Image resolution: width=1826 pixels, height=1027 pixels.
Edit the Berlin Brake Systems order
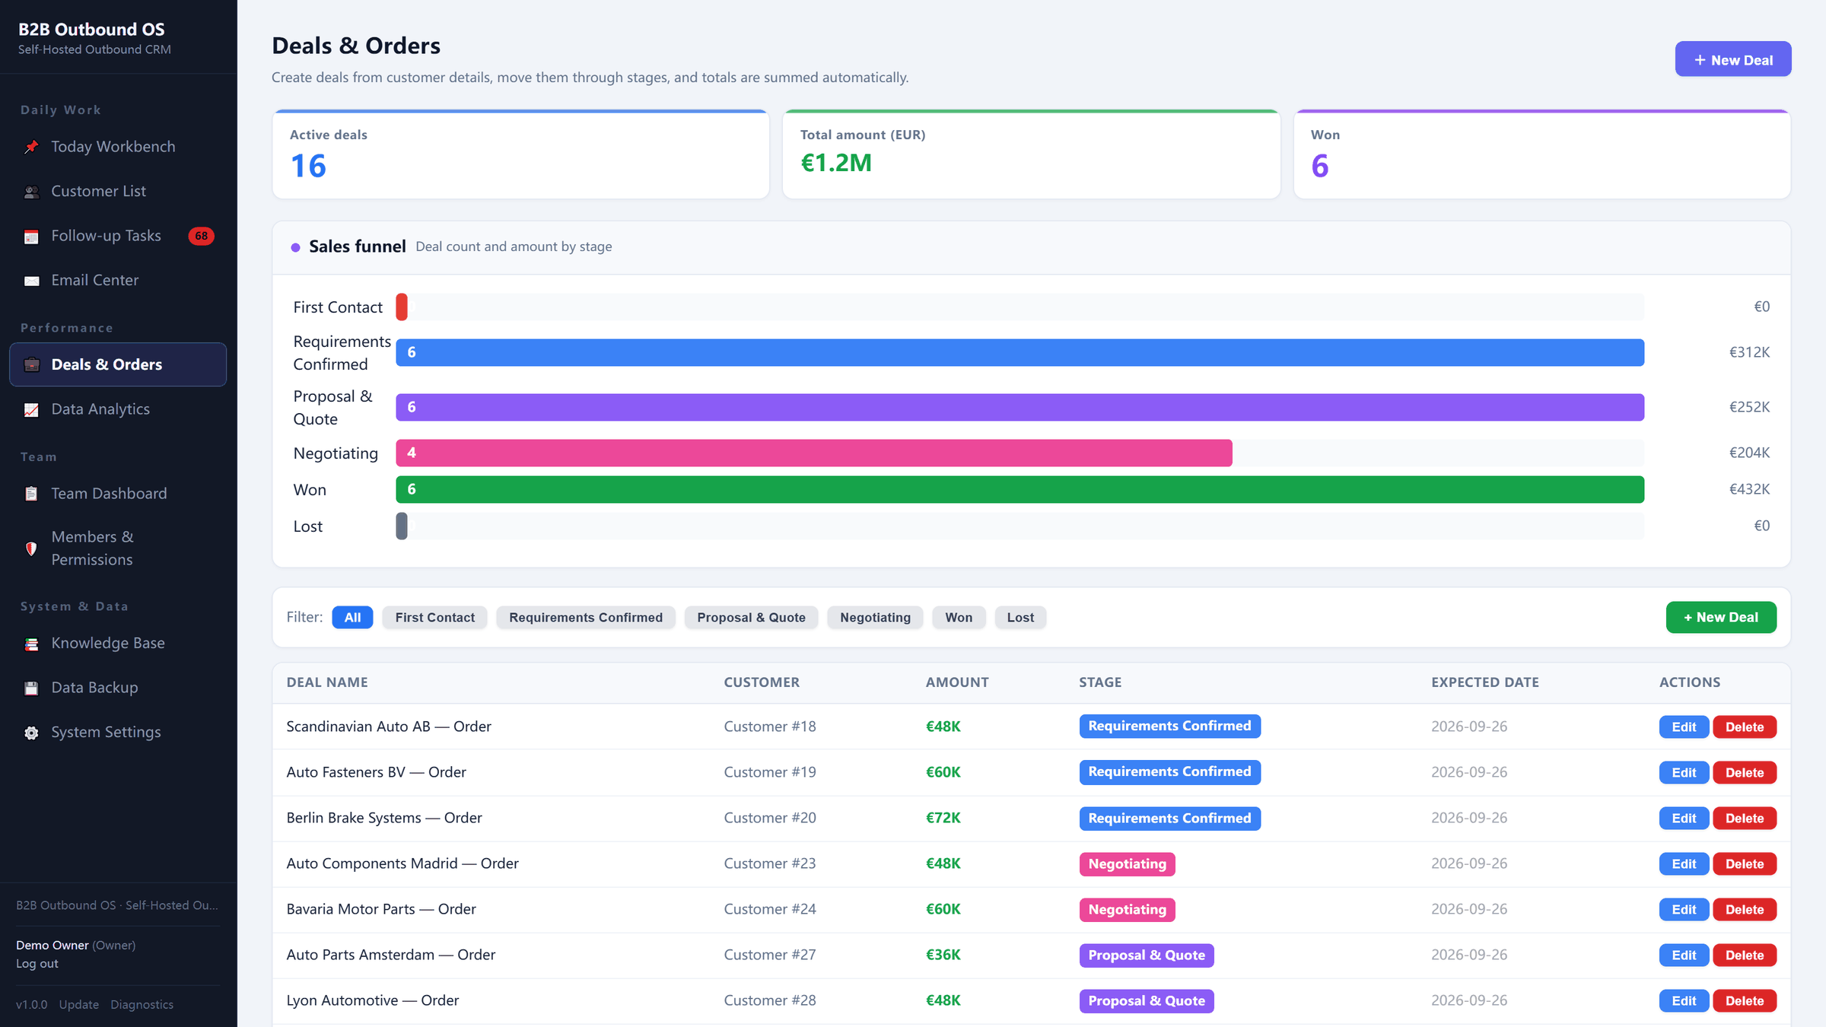pyautogui.click(x=1684, y=818)
